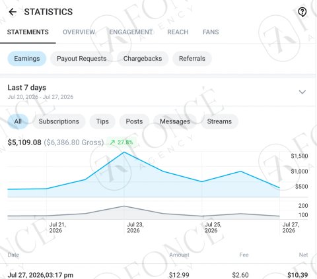Click the Fee column header
The height and width of the screenshot is (279, 317).
[244, 255]
